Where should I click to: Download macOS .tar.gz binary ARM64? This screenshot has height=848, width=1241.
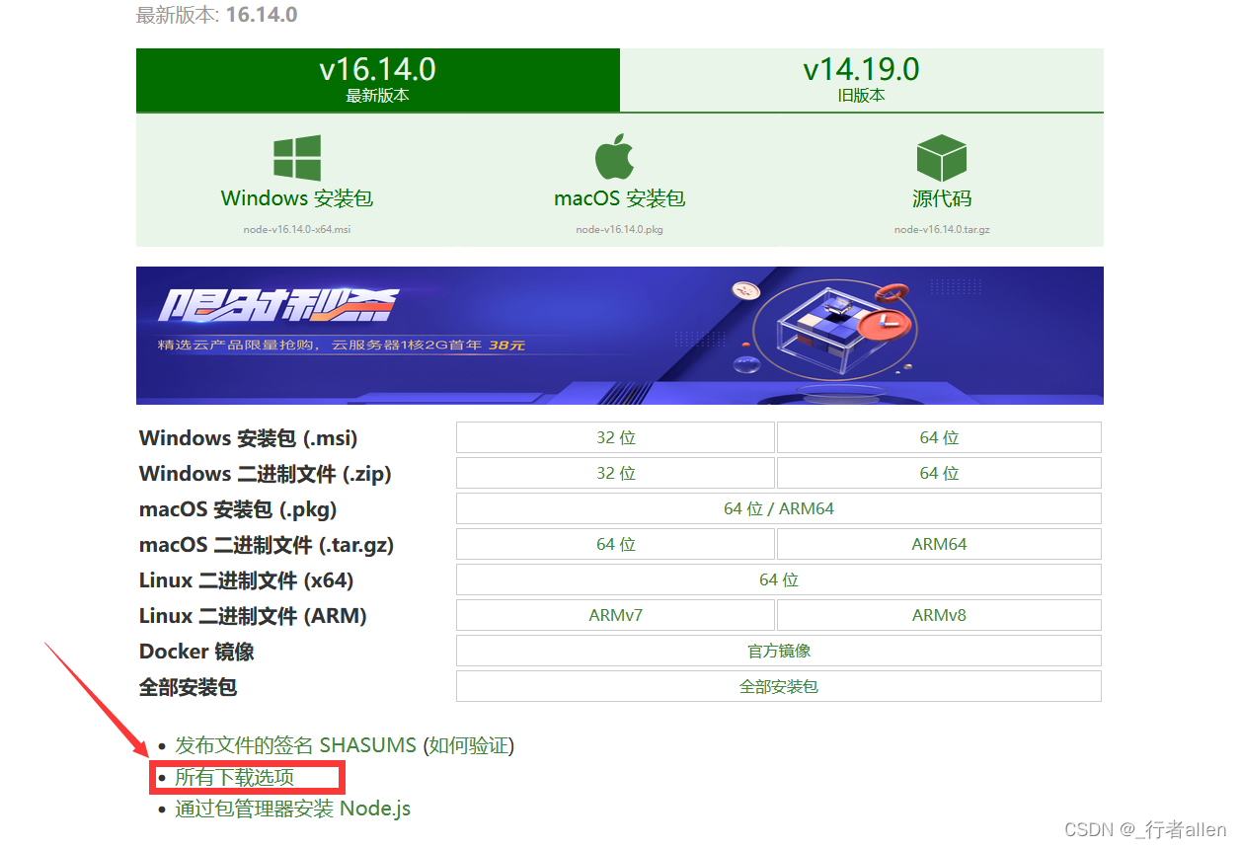939,544
